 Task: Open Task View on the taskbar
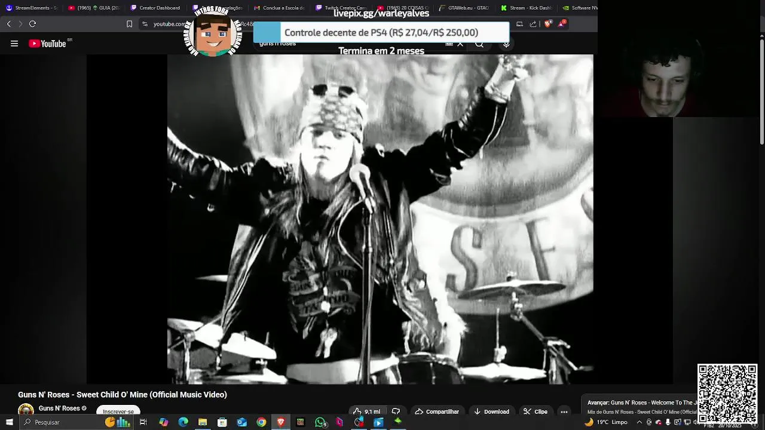[143, 422]
